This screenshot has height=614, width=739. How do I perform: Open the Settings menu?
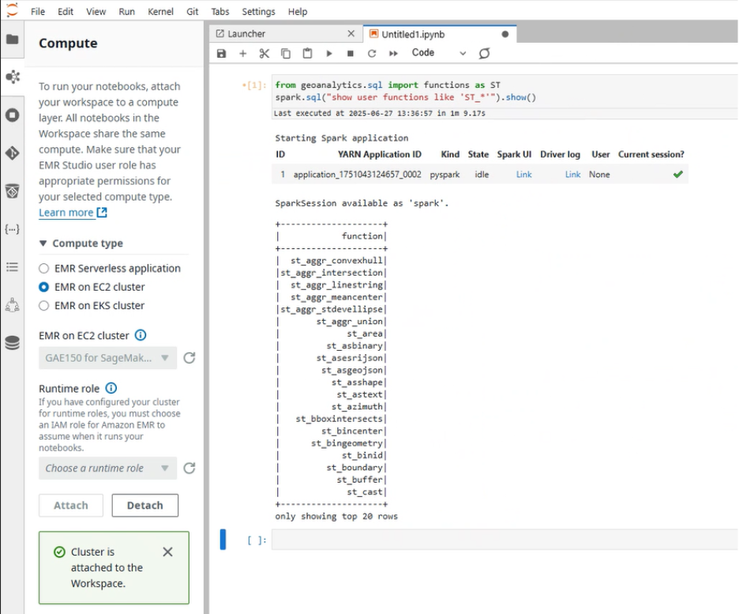click(x=258, y=11)
